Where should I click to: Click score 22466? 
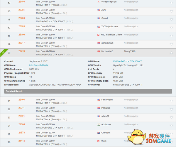pyautogui.click(x=21, y=99)
